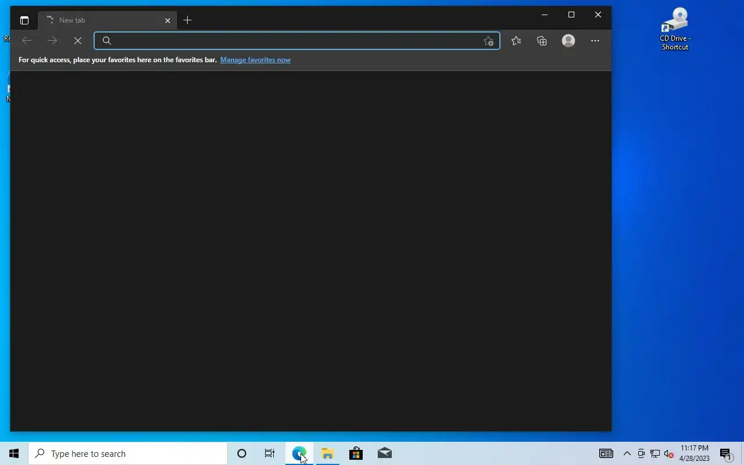Show hidden system tray icons
Image resolution: width=744 pixels, height=465 pixels.
pyautogui.click(x=627, y=453)
